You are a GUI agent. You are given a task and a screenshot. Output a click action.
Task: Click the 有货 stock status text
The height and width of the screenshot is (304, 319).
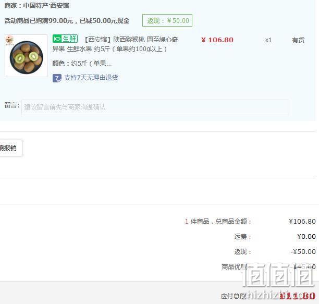298,40
